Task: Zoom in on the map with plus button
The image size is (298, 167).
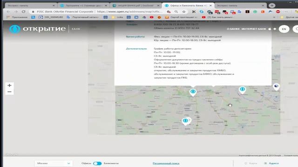Action: [9, 85]
